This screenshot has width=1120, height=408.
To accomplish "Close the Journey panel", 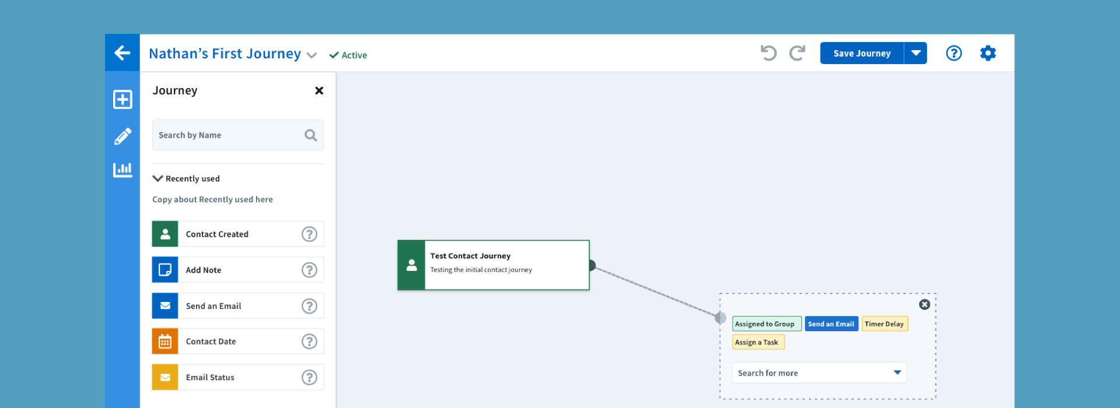I will tap(319, 90).
